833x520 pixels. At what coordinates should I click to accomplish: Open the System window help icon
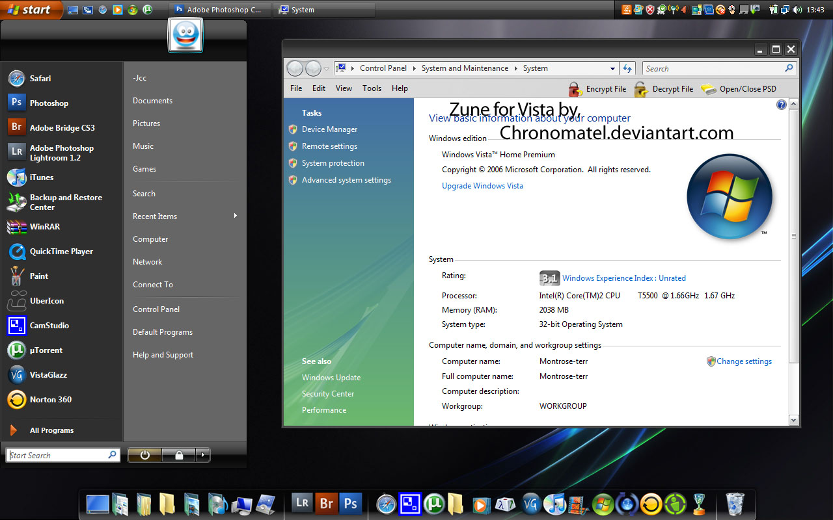782,105
